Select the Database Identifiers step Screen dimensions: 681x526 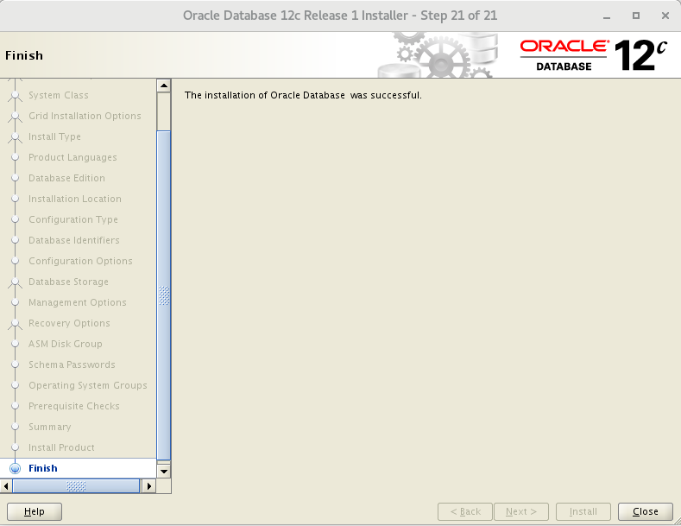74,240
